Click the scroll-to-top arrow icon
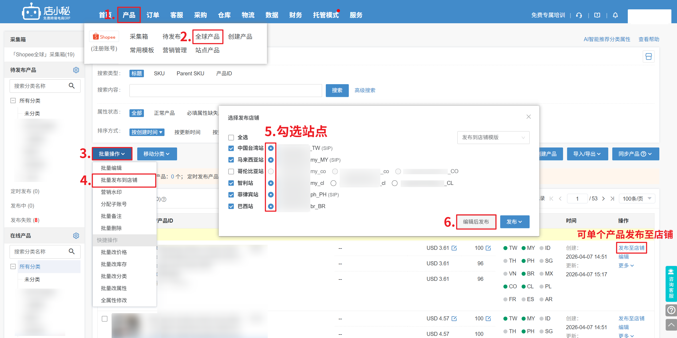This screenshot has width=677, height=338. click(x=671, y=325)
